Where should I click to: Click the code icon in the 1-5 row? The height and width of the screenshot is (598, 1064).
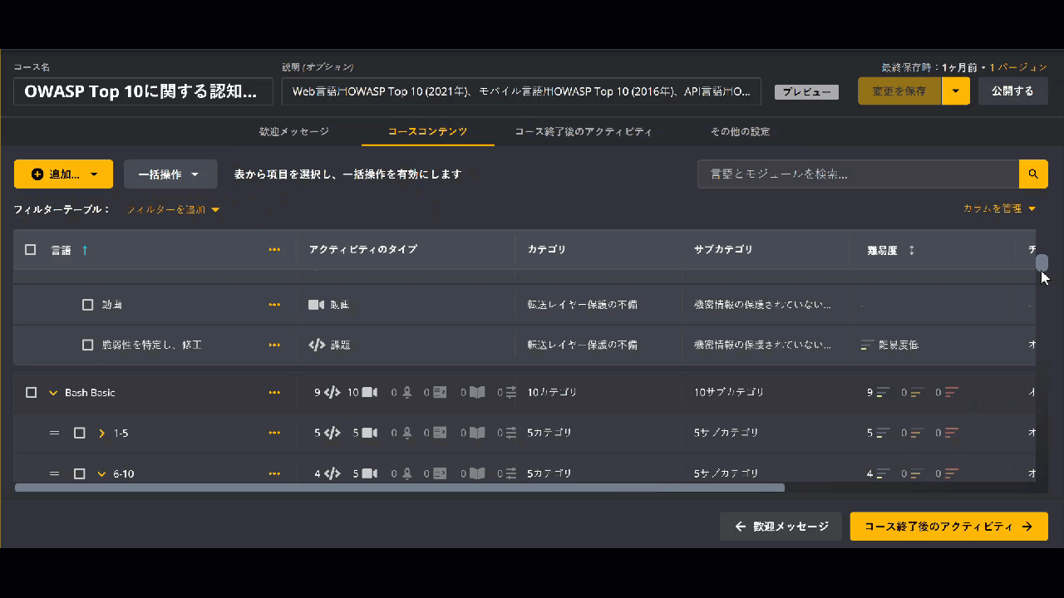tap(332, 433)
